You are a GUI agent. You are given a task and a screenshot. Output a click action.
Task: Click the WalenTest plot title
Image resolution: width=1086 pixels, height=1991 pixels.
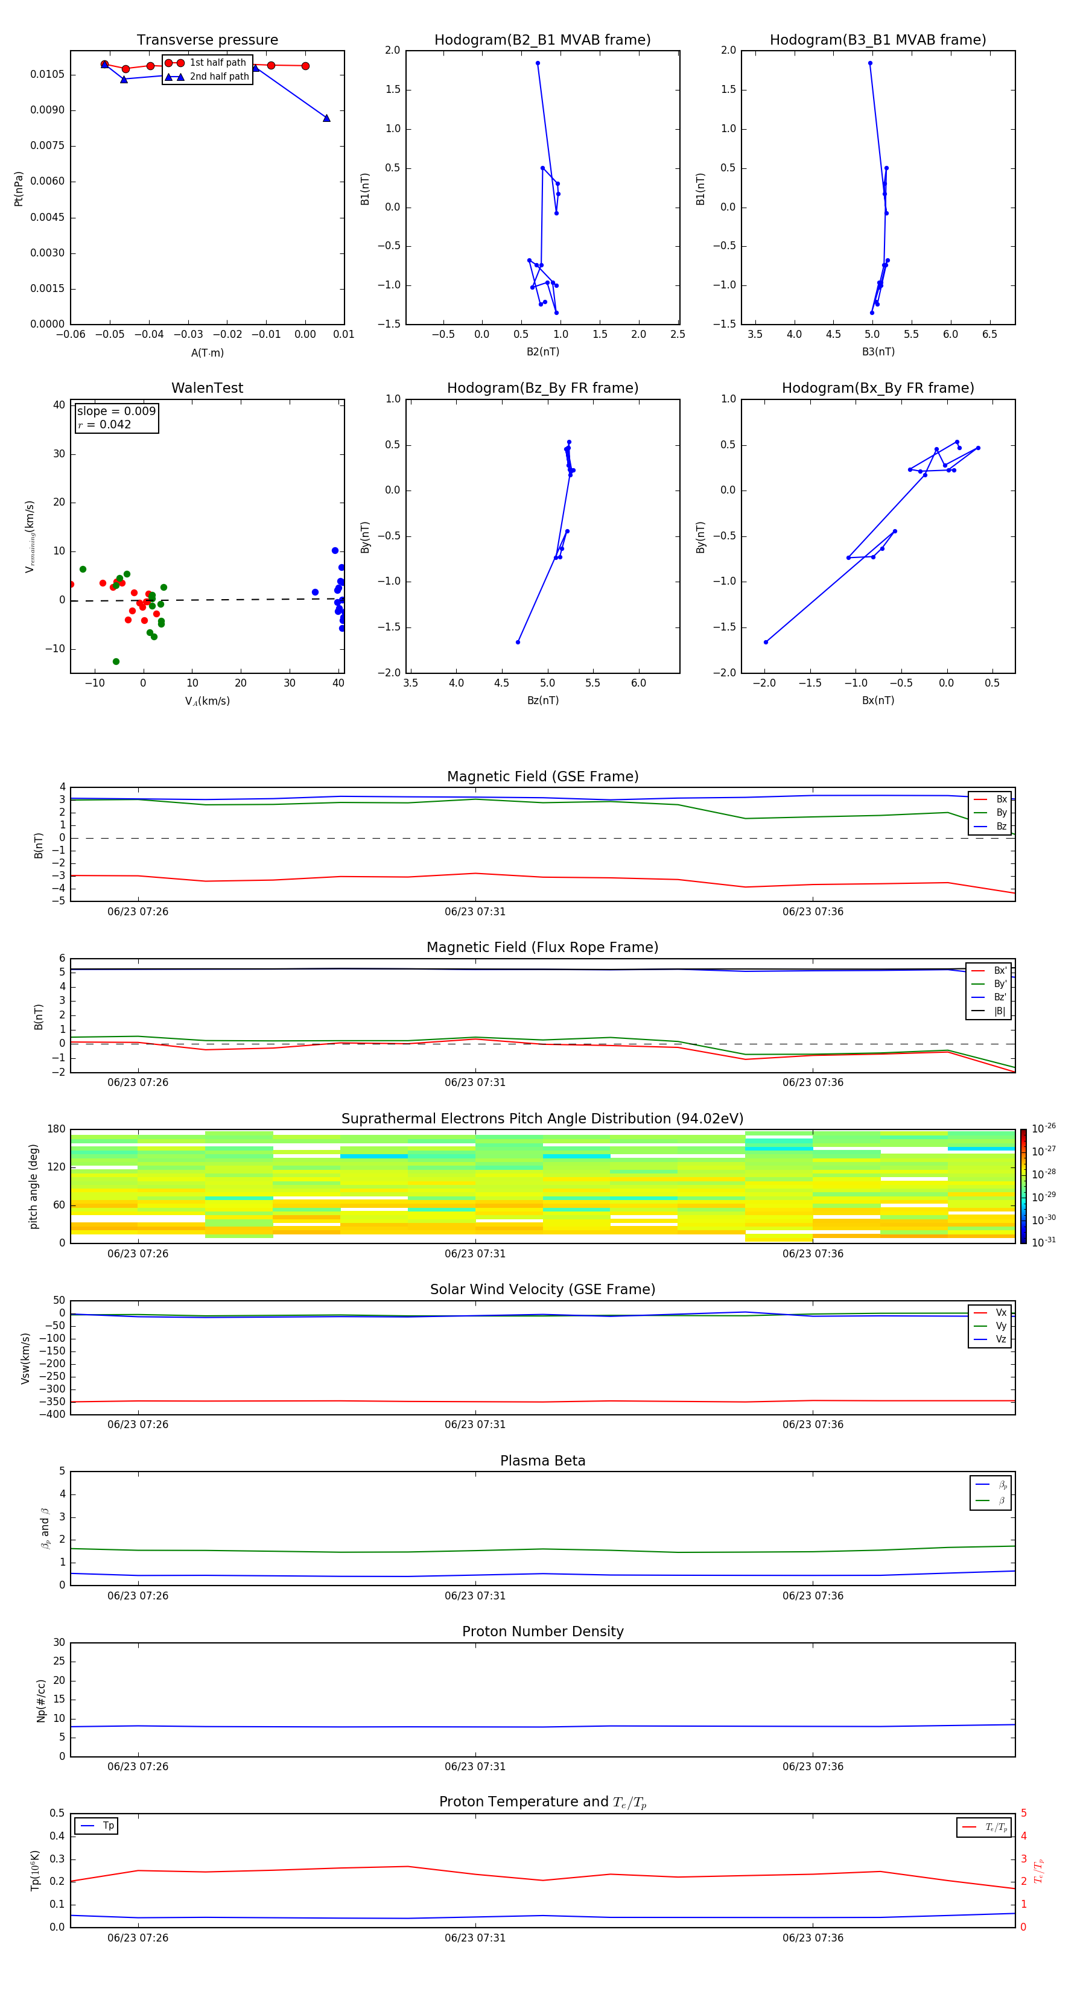pyautogui.click(x=207, y=388)
